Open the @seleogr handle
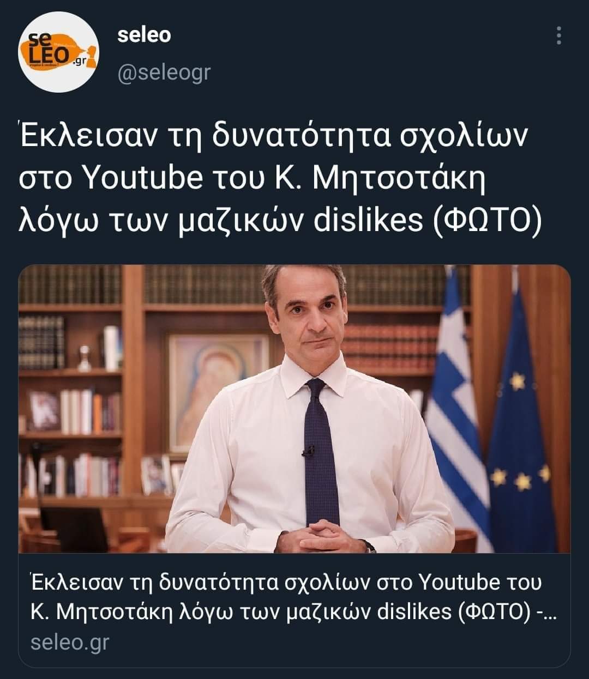Image resolution: width=589 pixels, height=679 pixels. pos(164,71)
